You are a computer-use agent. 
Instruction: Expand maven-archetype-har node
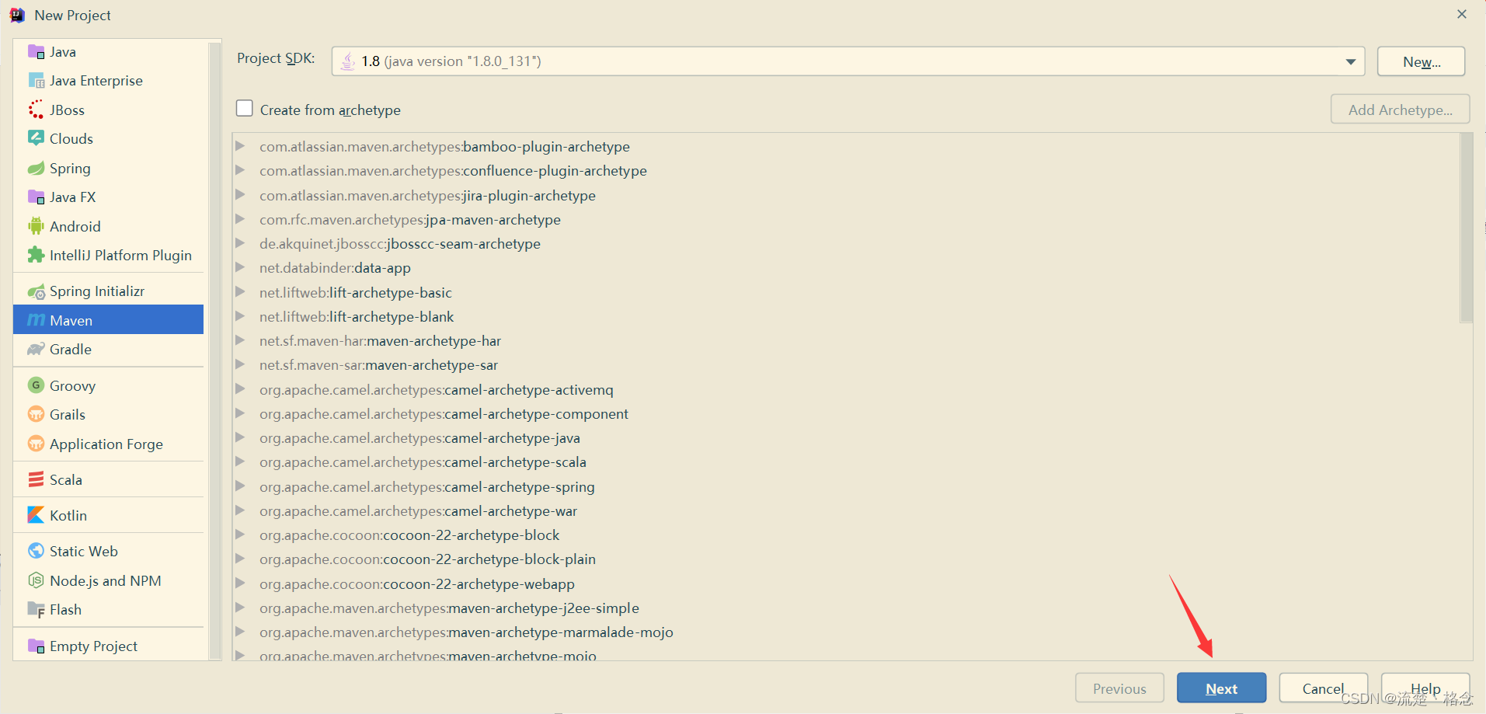[241, 340]
